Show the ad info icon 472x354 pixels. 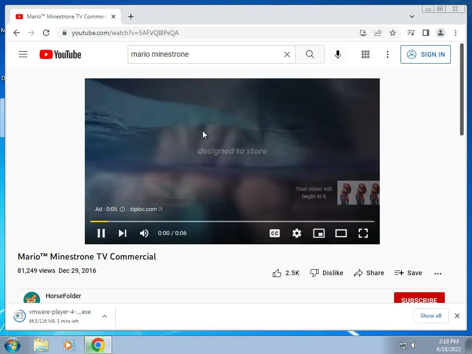[x=122, y=209]
